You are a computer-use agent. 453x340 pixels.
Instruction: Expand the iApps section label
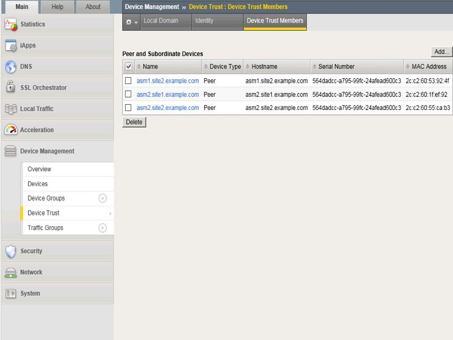click(x=28, y=45)
